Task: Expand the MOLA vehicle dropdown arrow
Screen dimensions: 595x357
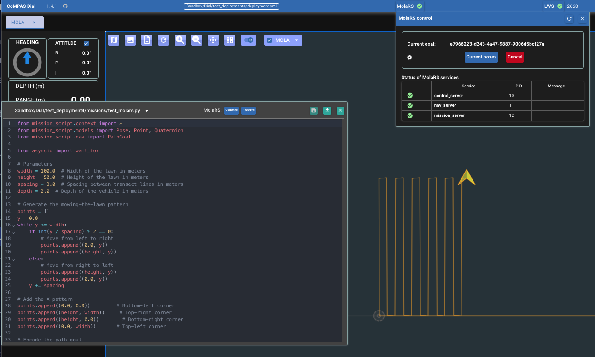Action: (296, 40)
